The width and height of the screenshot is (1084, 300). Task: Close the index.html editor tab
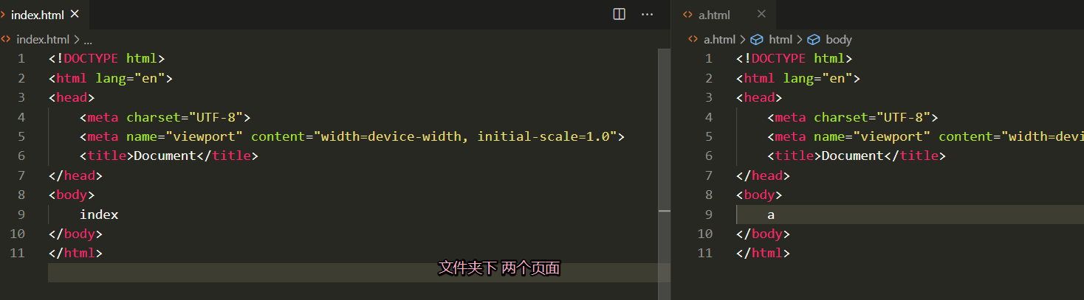pos(75,14)
